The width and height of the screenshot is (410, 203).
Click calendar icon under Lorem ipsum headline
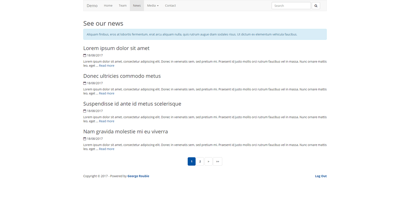click(x=85, y=56)
